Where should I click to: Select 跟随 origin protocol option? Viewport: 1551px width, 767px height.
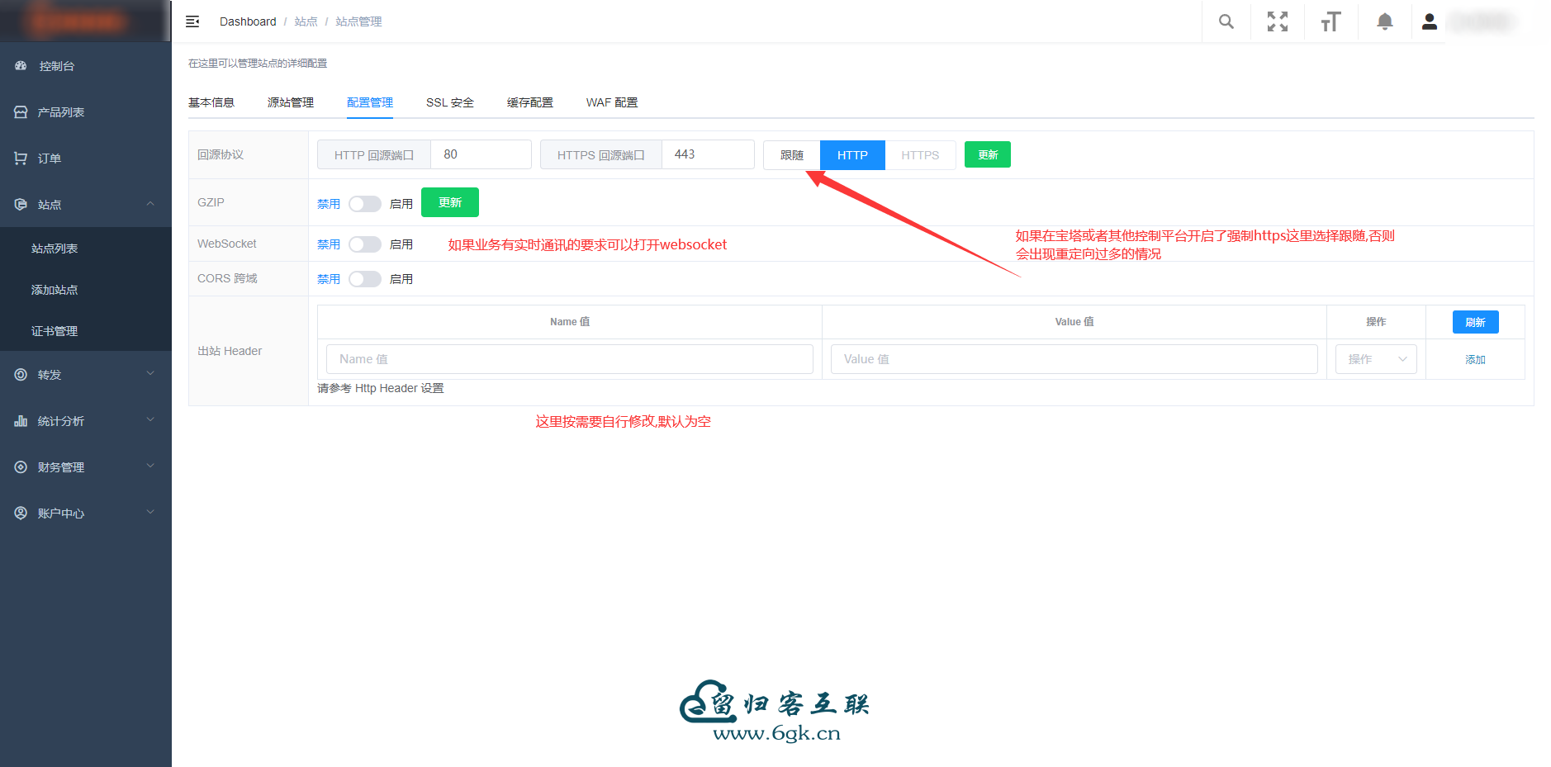[791, 155]
